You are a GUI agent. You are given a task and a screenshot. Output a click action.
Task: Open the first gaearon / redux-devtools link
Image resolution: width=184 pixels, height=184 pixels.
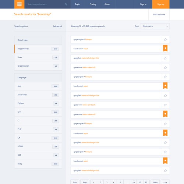point(84,67)
